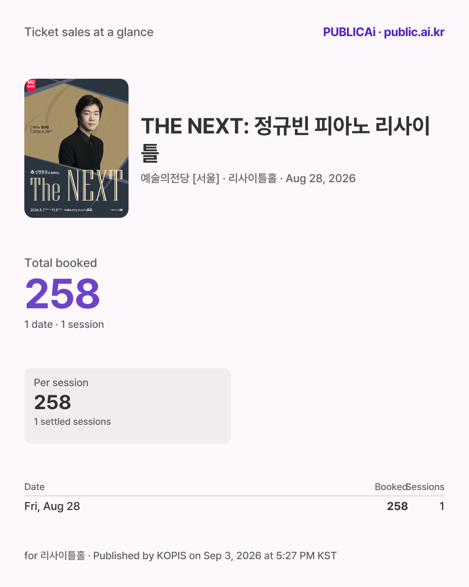Screen dimensions: 469x587
Task: Click the 258 booked value in table row
Action: pyautogui.click(x=397, y=506)
